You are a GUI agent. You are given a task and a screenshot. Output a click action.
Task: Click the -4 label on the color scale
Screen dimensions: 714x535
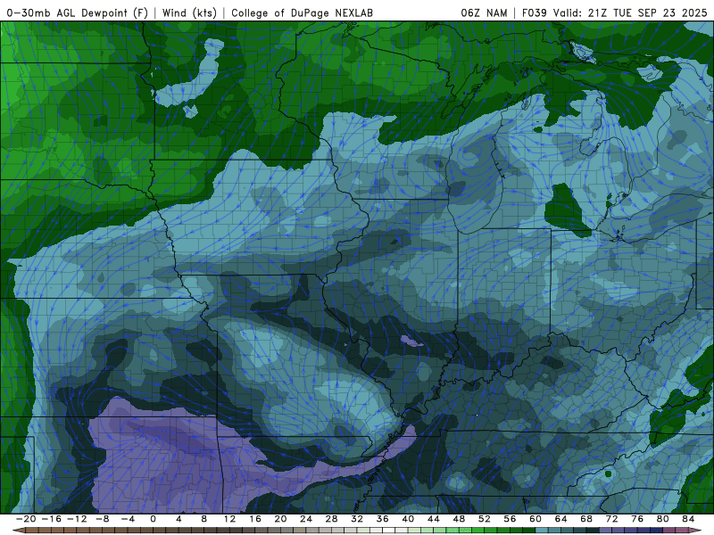coord(128,519)
